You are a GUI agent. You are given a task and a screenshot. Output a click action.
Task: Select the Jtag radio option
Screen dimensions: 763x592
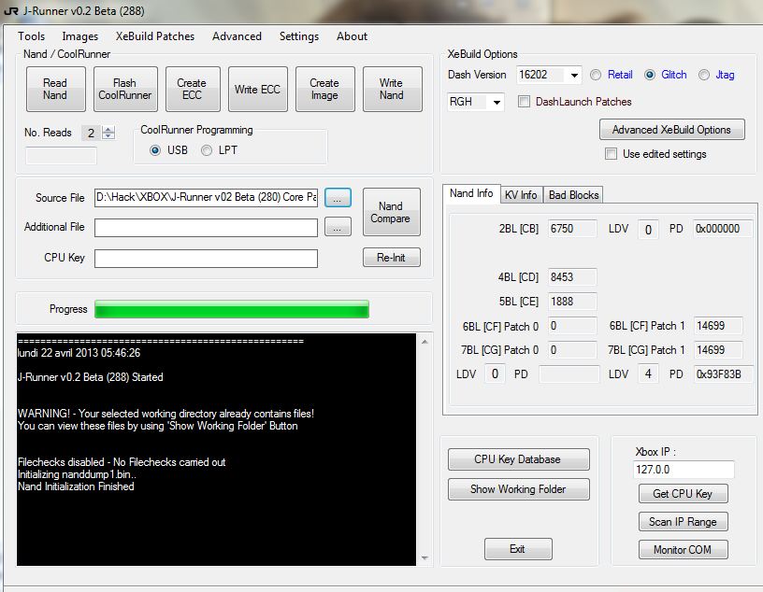704,75
